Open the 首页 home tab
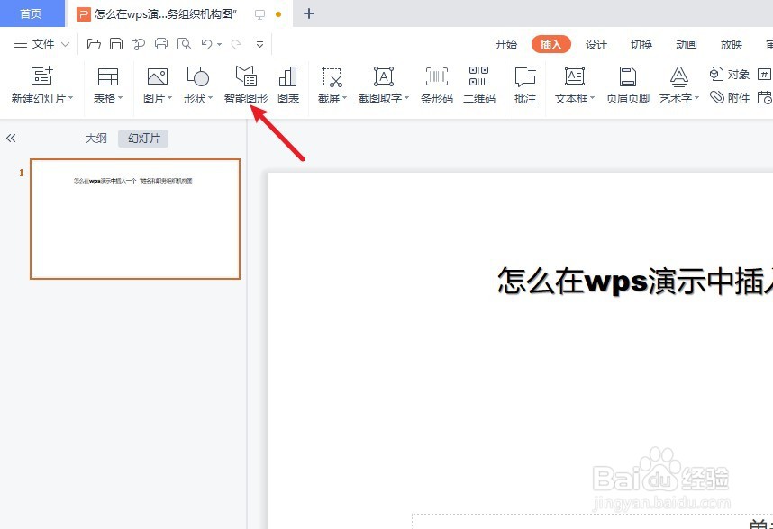Image resolution: width=773 pixels, height=529 pixels. [31, 13]
